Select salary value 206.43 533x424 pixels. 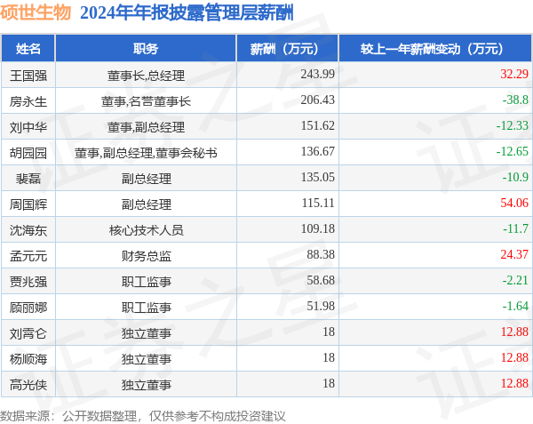pos(318,100)
